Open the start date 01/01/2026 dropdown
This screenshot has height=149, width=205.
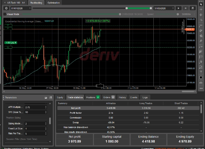click(21, 8)
